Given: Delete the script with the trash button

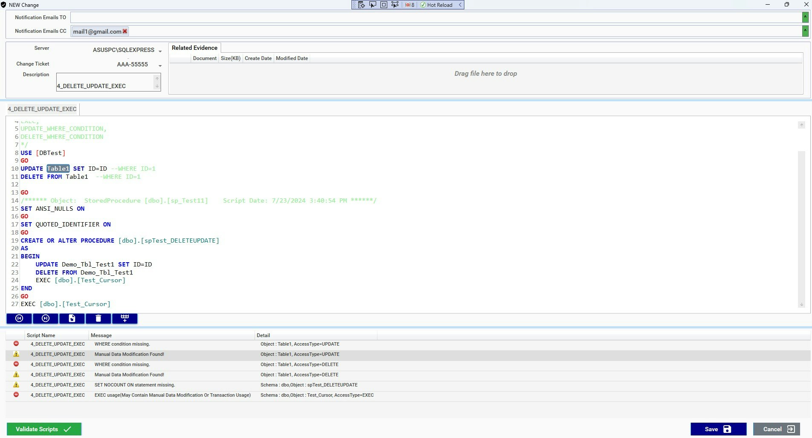Looking at the screenshot, I should (x=98, y=318).
